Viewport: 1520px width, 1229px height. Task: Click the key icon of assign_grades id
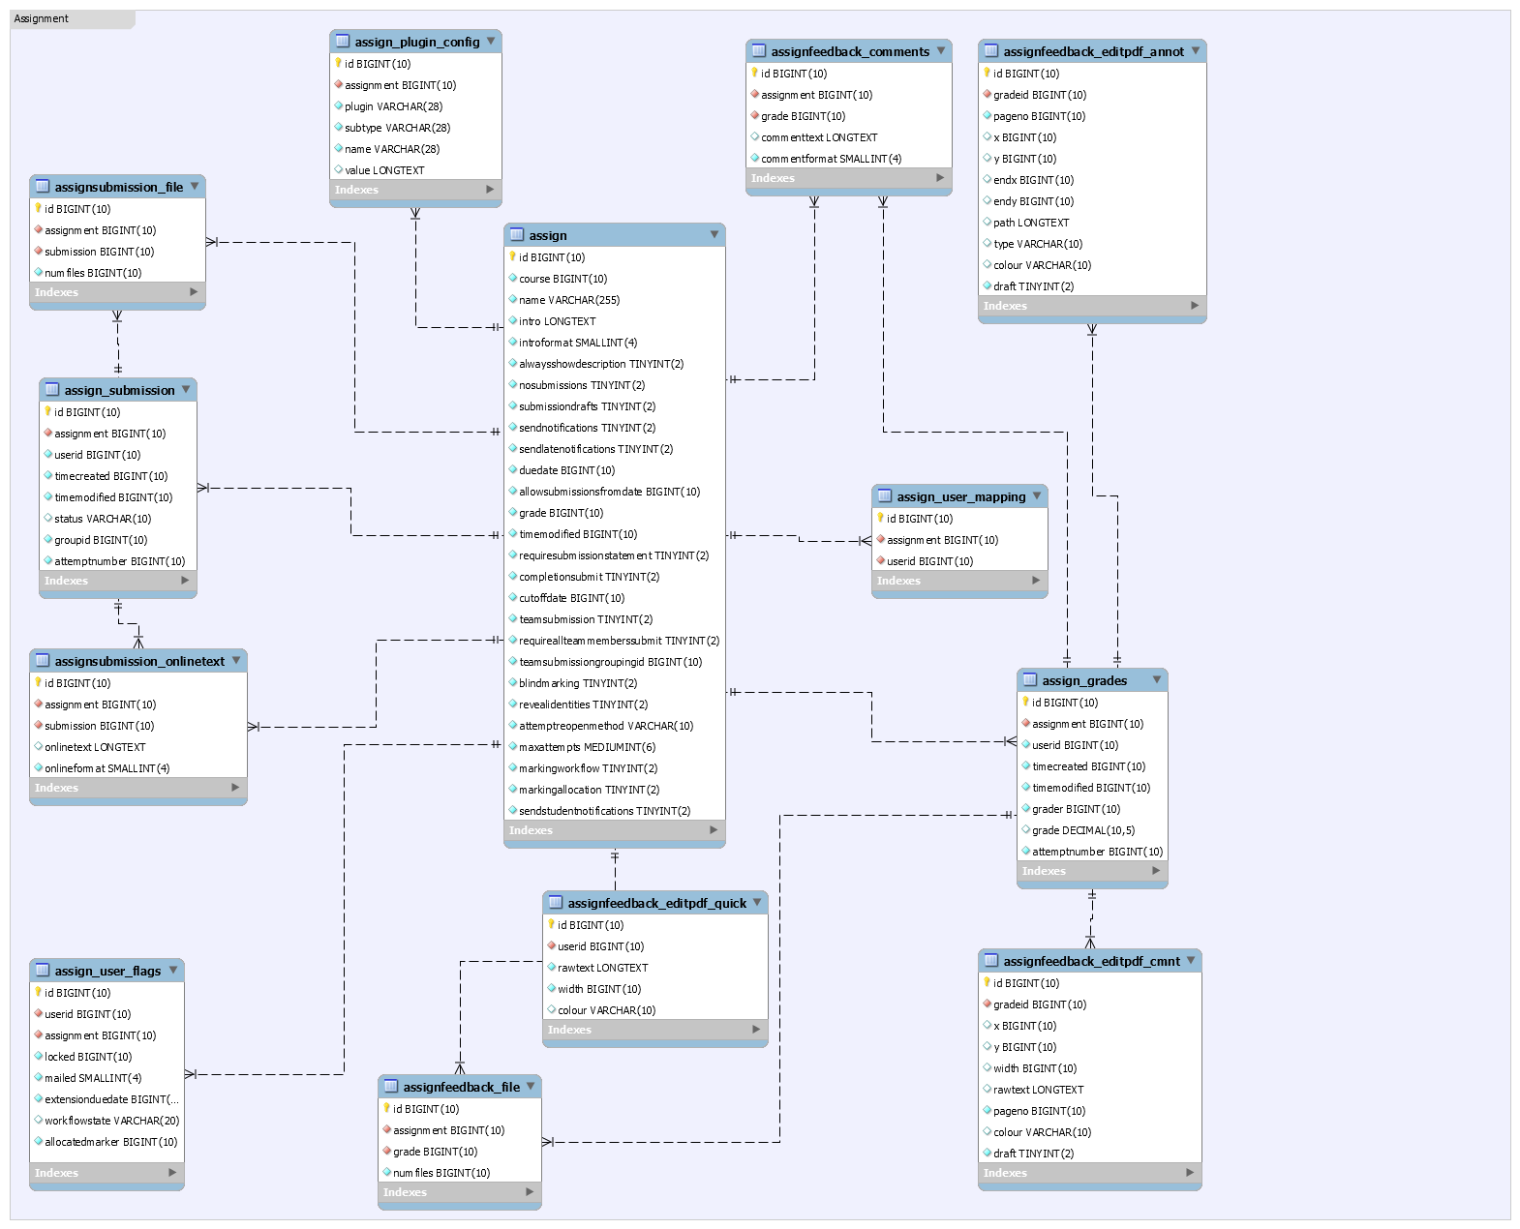(1026, 702)
